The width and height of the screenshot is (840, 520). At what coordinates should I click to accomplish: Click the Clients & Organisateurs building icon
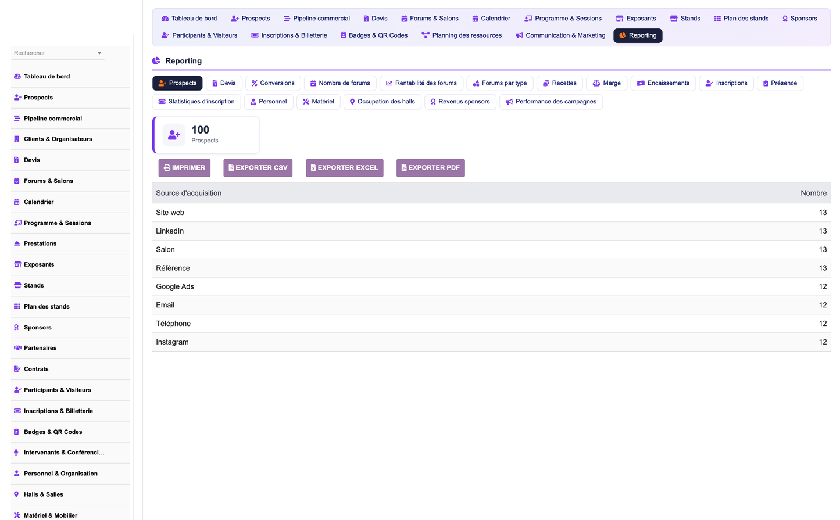click(17, 139)
